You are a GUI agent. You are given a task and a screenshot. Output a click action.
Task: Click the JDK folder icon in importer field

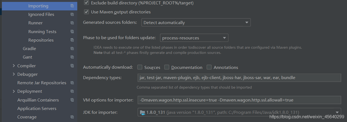142,112
